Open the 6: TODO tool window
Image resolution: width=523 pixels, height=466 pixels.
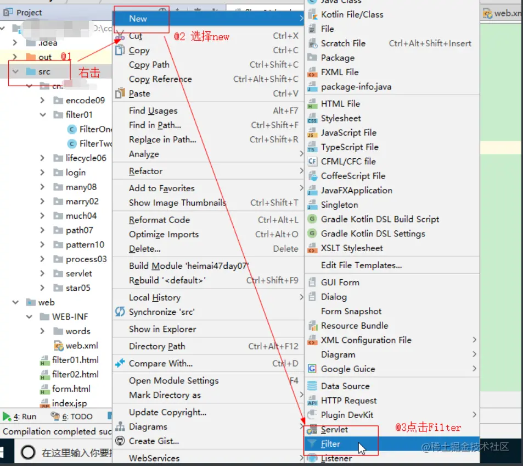(x=71, y=417)
